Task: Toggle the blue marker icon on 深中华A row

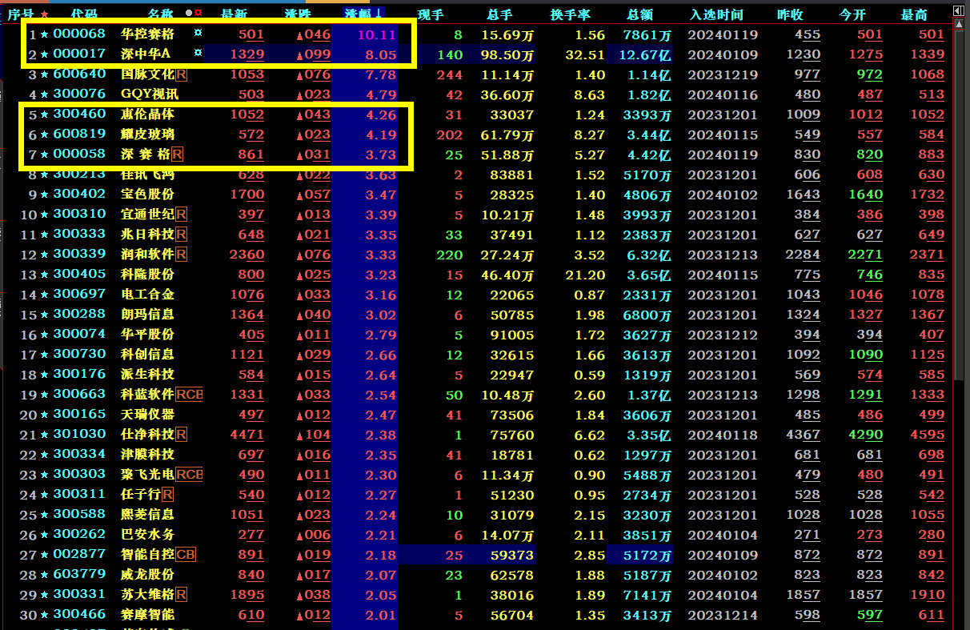Action: pyautogui.click(x=198, y=54)
